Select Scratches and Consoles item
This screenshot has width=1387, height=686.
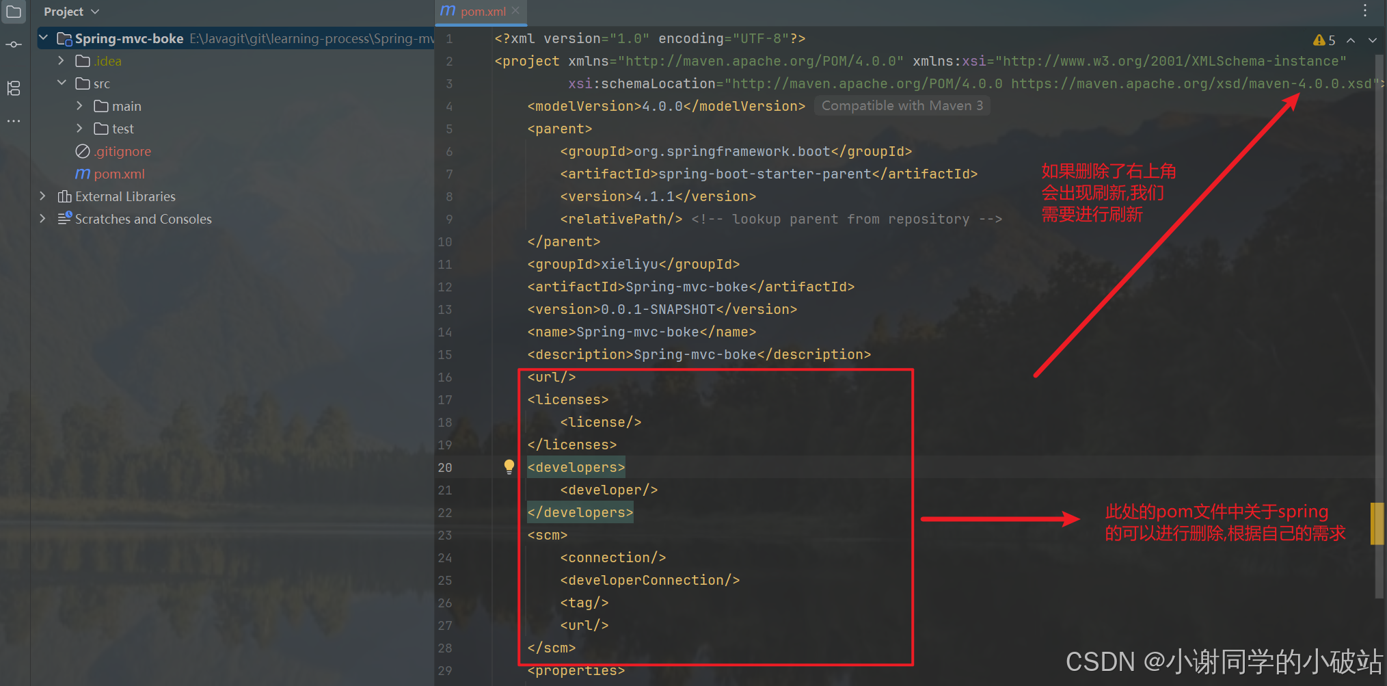tap(135, 219)
